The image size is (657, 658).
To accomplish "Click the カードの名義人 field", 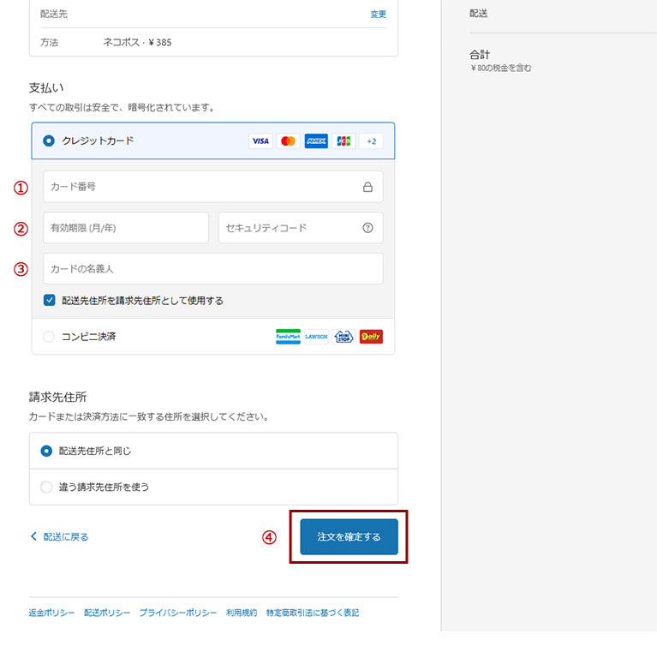I will point(213,268).
